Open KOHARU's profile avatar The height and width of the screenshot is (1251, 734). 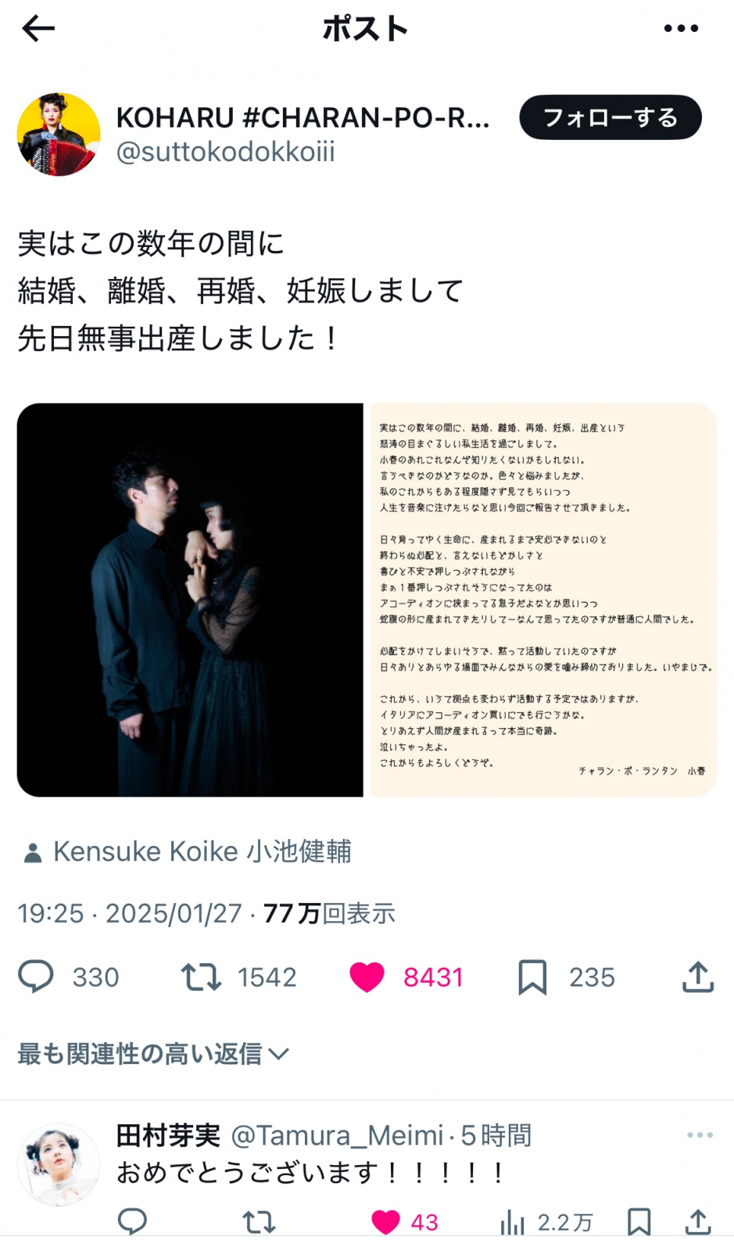pos(59,134)
